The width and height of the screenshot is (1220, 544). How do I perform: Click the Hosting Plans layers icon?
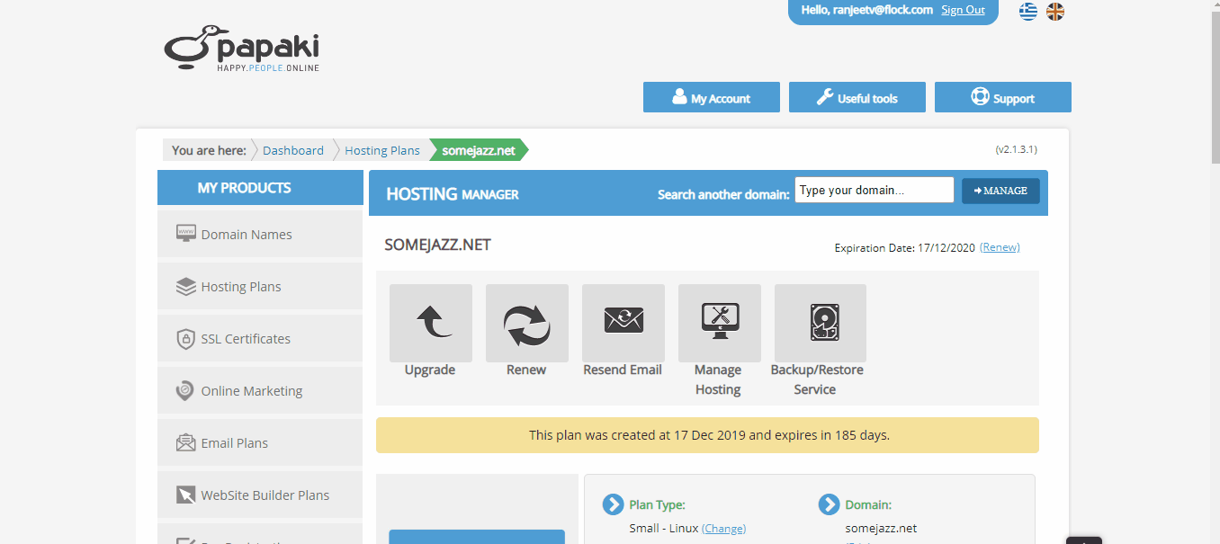[186, 286]
